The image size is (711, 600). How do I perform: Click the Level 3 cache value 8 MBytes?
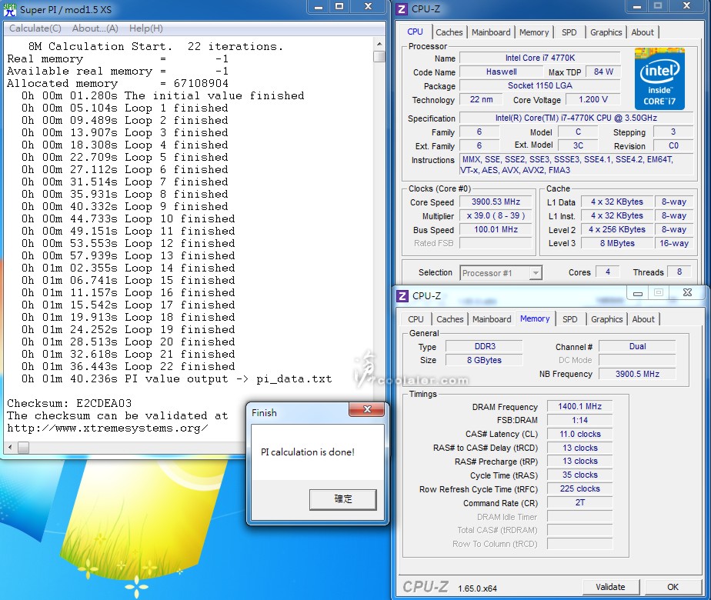[x=617, y=243]
